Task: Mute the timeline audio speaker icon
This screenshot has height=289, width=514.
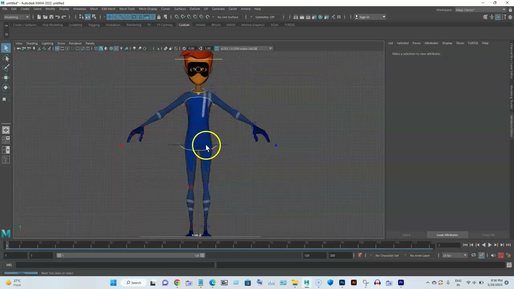Action: point(493,255)
